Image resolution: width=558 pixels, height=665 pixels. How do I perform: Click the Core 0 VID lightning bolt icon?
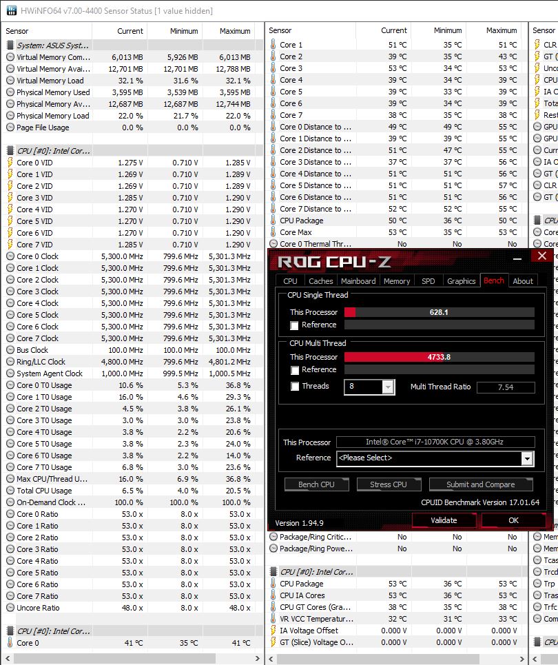pyautogui.click(x=10, y=163)
